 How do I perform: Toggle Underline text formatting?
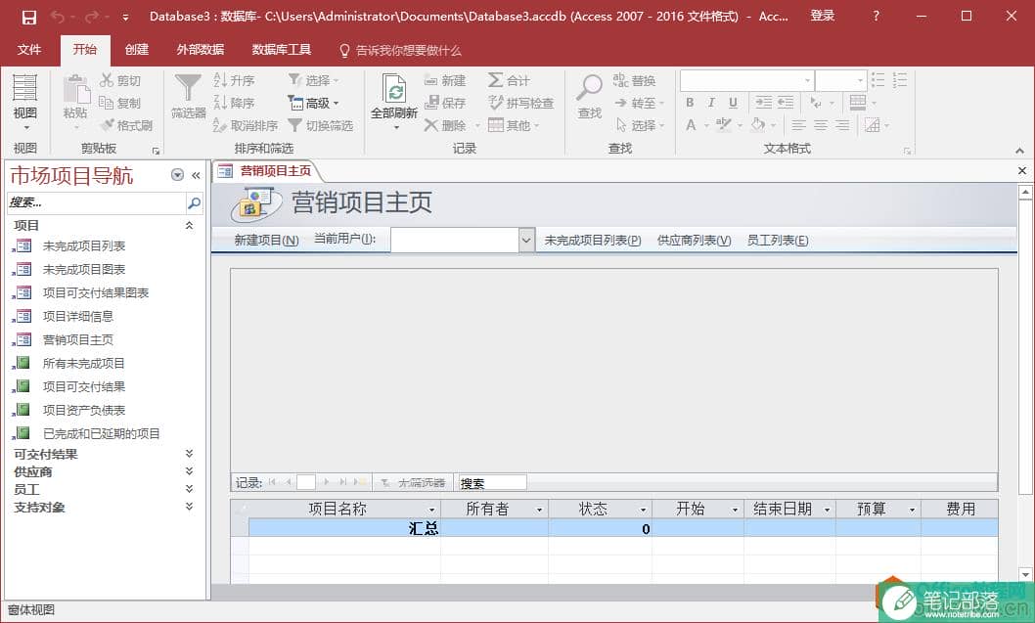click(733, 103)
